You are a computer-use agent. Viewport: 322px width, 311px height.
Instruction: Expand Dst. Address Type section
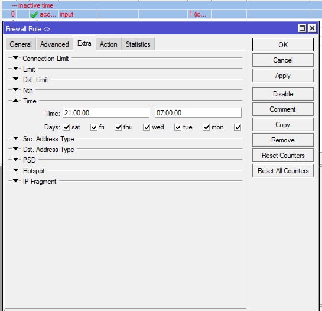click(15, 149)
